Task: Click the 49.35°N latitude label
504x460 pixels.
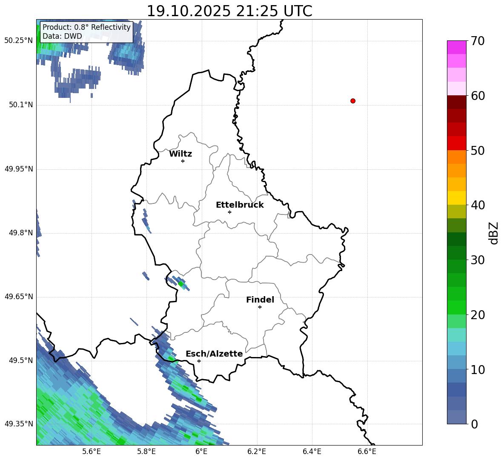Action: tap(19, 424)
